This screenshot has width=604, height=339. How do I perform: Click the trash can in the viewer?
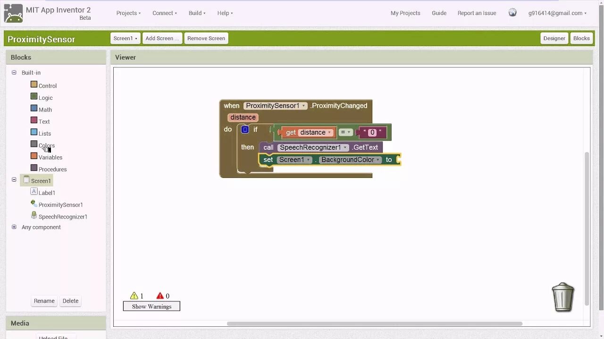coord(563,297)
